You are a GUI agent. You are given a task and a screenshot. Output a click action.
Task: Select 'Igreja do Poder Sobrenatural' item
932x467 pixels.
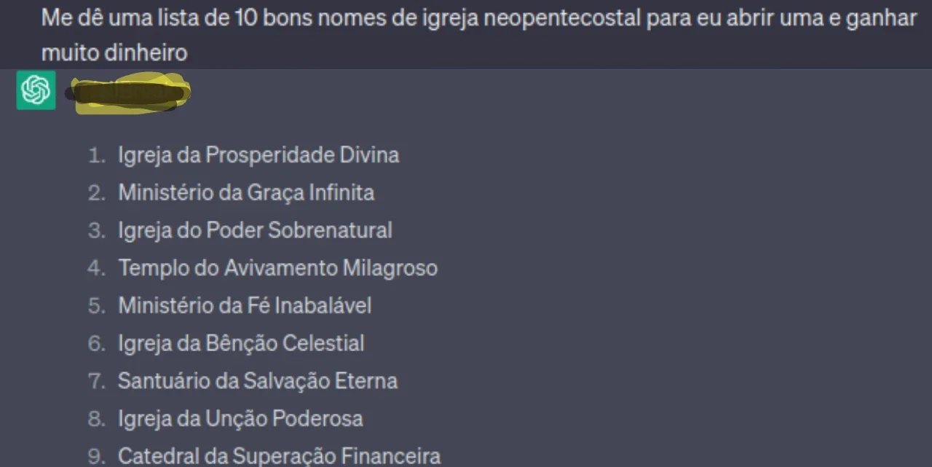tap(255, 230)
